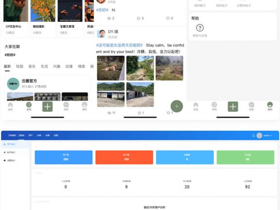
Task: Click the 大家在聊 heading
Action: [x=12, y=47]
